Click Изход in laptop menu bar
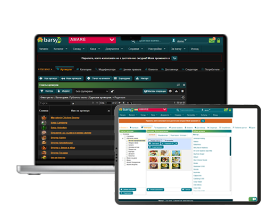The image size is (276, 220). (195, 49)
